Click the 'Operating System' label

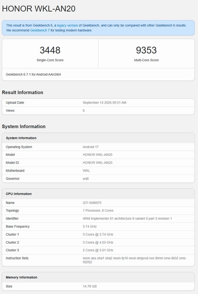(19, 147)
